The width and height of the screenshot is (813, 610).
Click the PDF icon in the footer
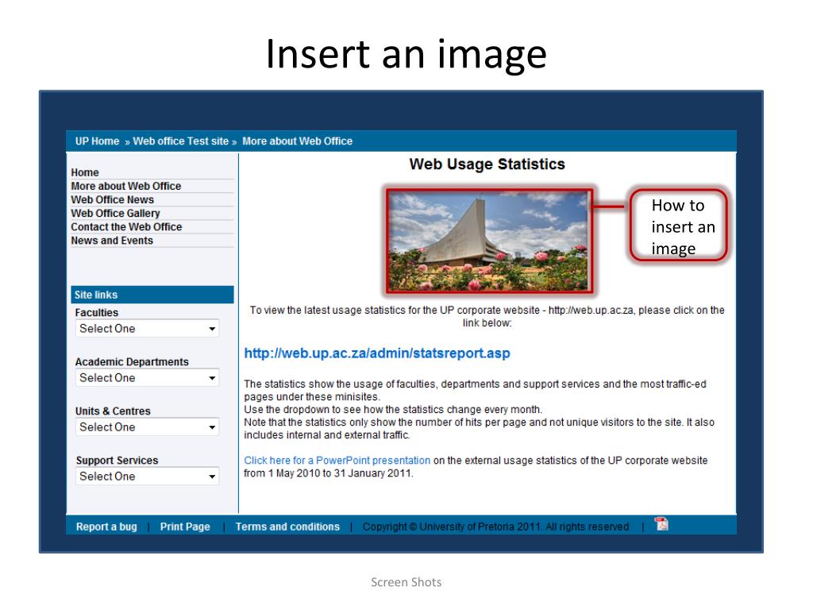tap(661, 524)
